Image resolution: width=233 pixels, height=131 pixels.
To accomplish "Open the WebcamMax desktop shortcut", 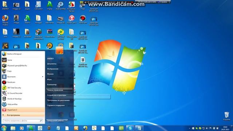I will coord(61,5).
